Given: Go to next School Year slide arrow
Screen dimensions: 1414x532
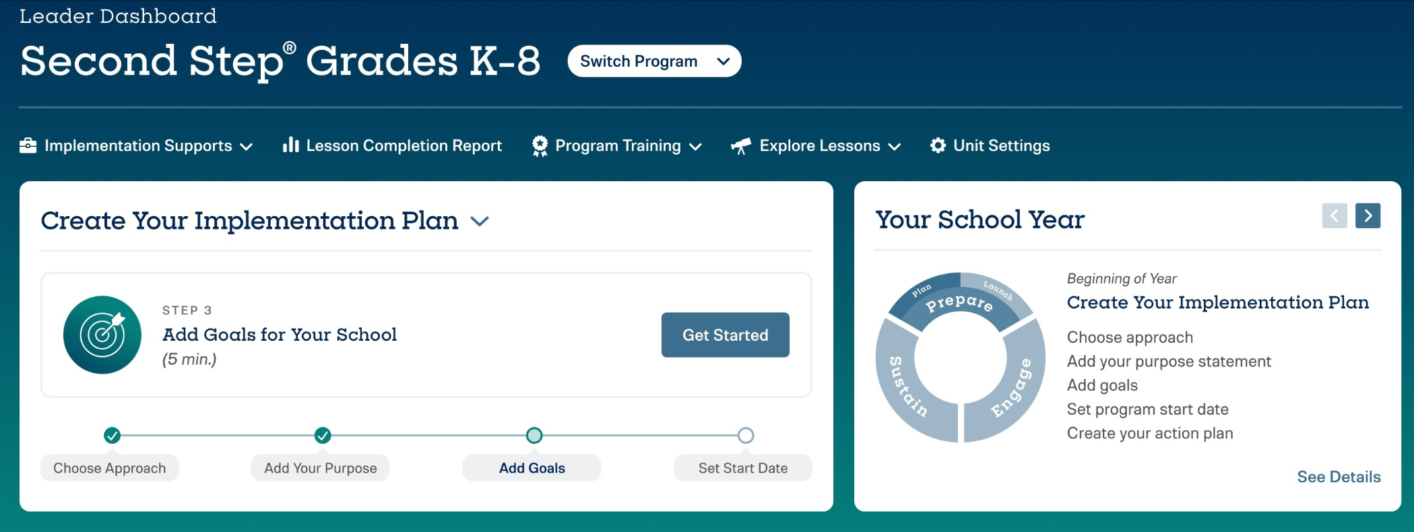Looking at the screenshot, I should (x=1368, y=215).
